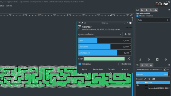Click the lock alpha channel checkerboard icon
The height and width of the screenshot is (96, 171).
(154, 79)
